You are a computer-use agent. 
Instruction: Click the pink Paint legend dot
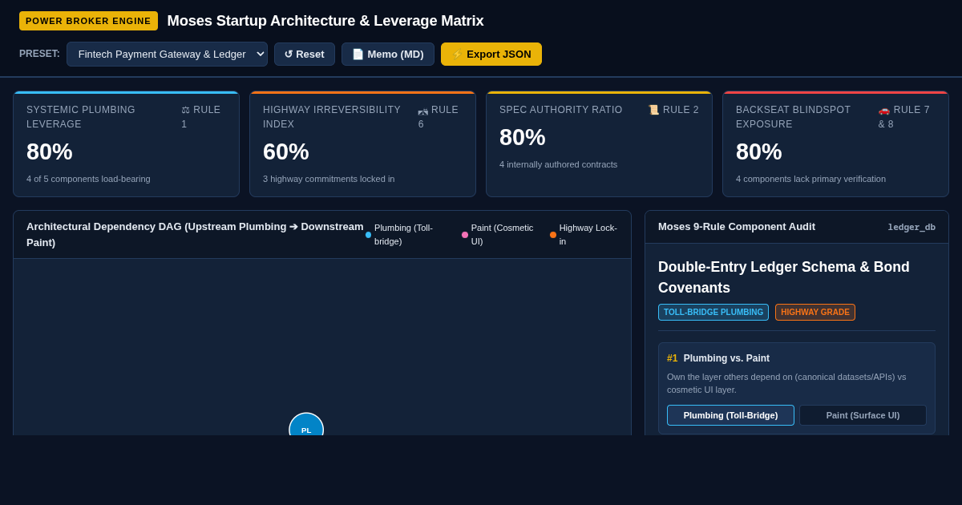point(465,235)
